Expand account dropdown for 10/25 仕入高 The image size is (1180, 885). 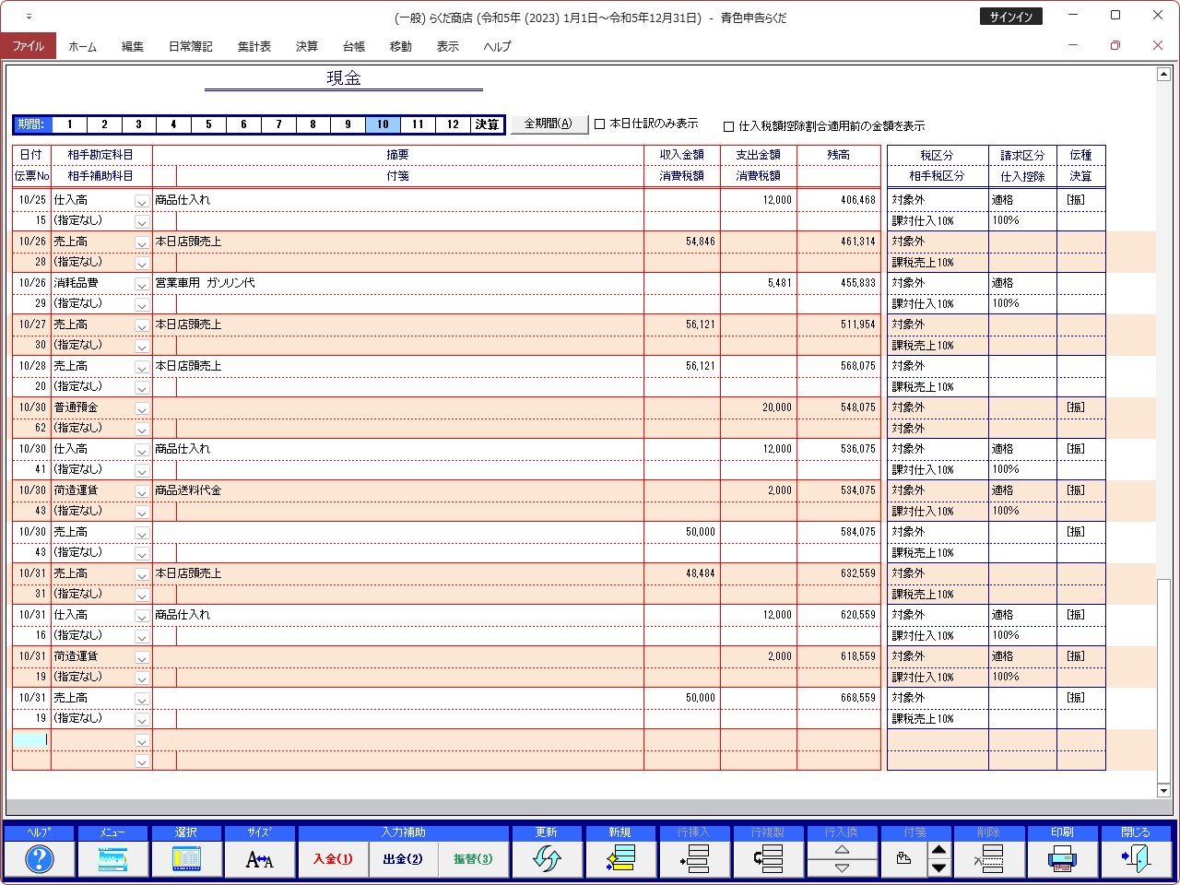tap(142, 200)
